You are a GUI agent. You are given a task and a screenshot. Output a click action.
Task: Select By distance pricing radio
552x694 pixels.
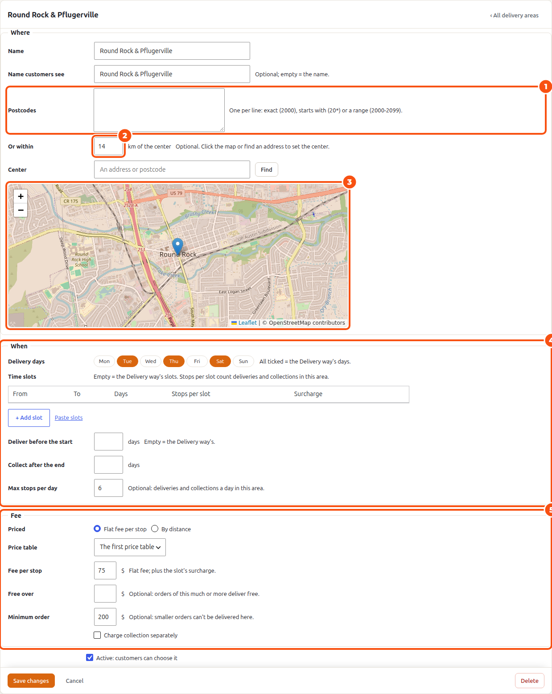coord(155,529)
